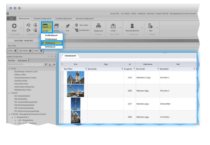Switch to the Indizieren tab
Viewport: 210px width, 145px height.
click(22, 60)
